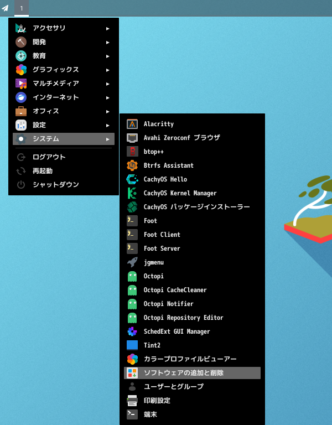Click the 印刷設定 printer icon
This screenshot has height=425, width=332.
132,401
